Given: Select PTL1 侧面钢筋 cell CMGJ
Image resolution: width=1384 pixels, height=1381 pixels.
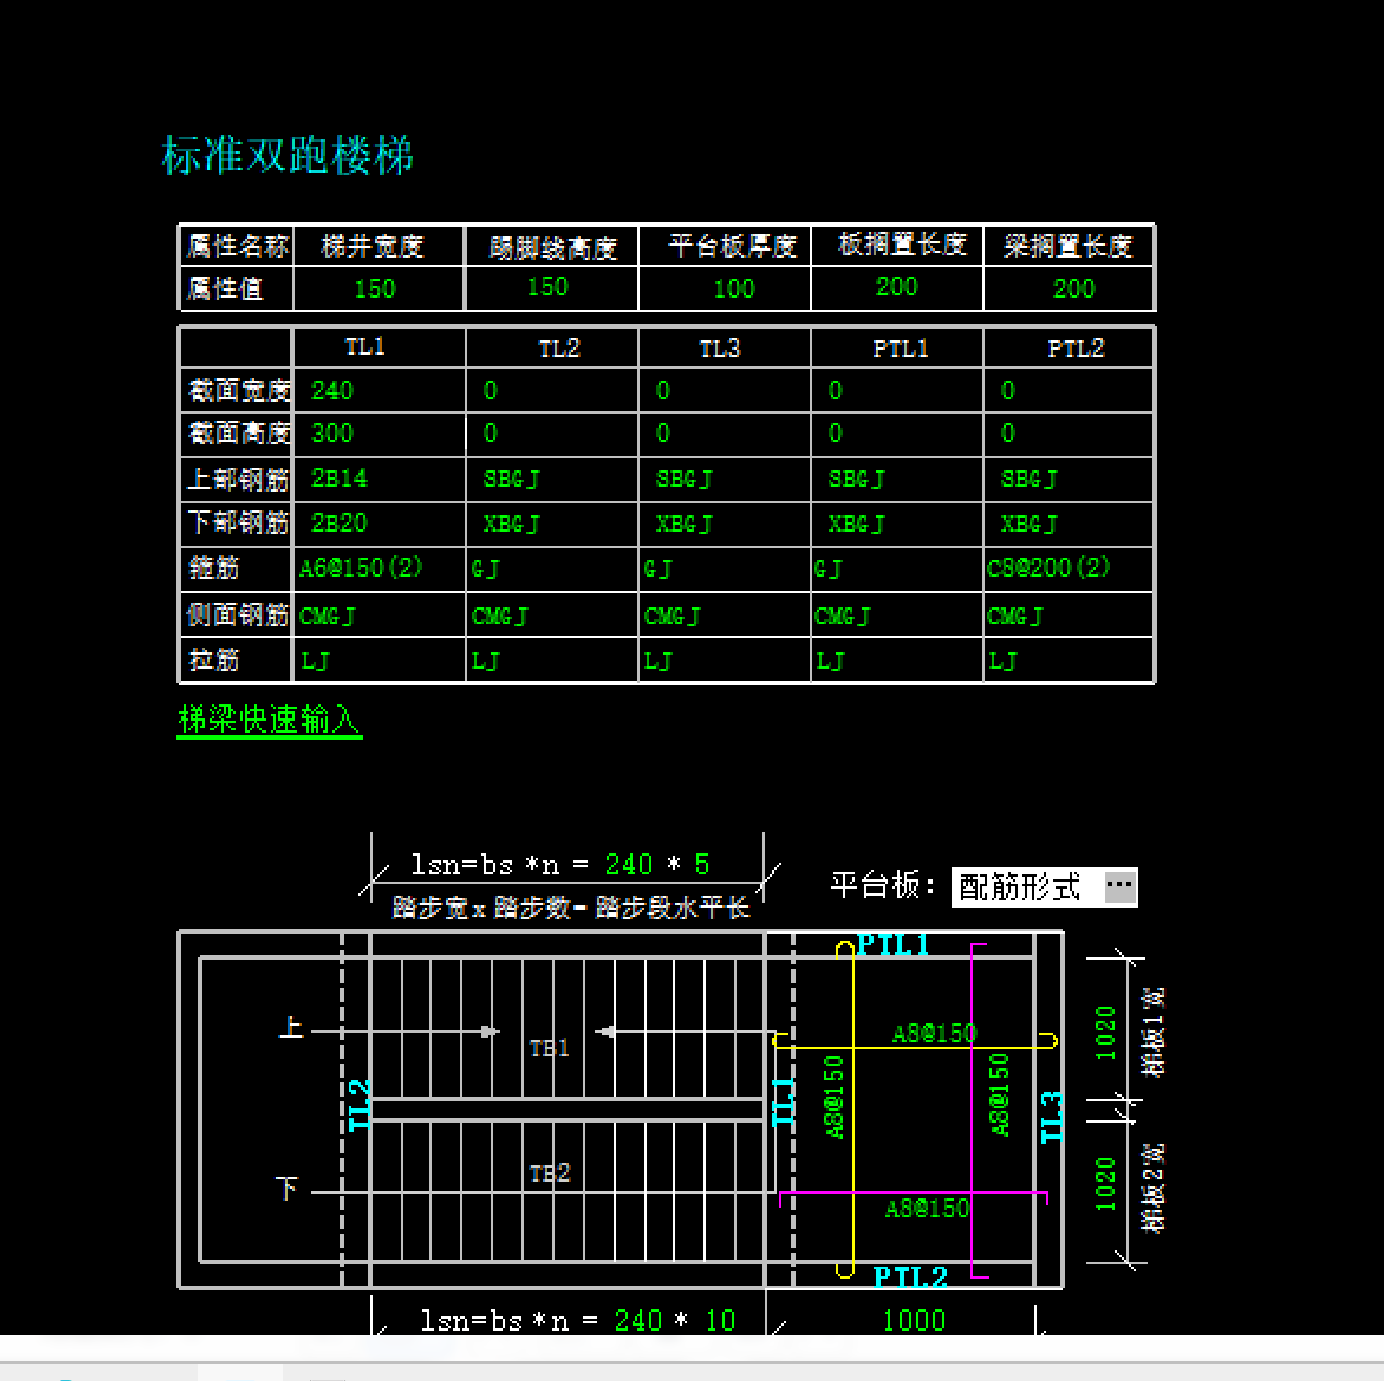Looking at the screenshot, I should click(842, 615).
